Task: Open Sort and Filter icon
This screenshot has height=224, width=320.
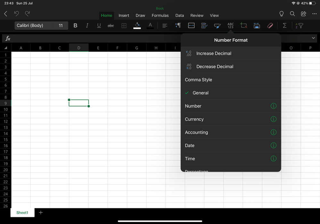Action: (299, 26)
